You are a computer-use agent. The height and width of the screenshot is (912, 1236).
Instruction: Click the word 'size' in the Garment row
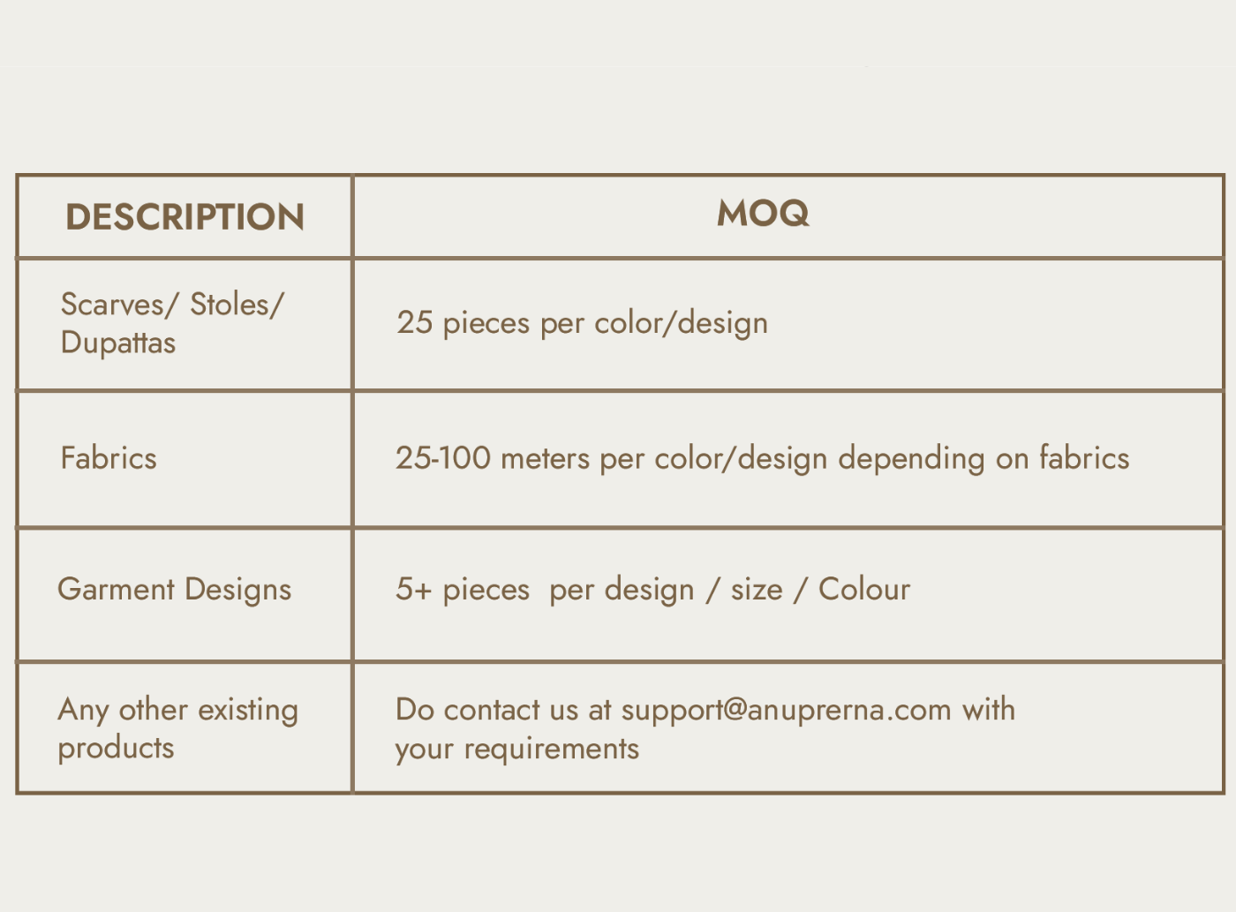pyautogui.click(x=757, y=589)
